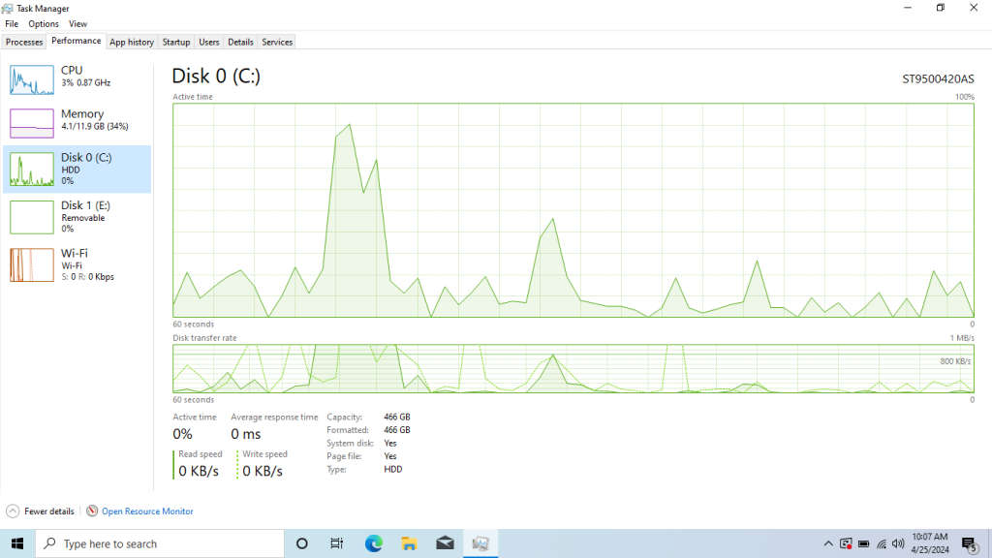Open Microsoft Edge from the taskbar
Image resolution: width=992 pixels, height=558 pixels.
point(373,543)
